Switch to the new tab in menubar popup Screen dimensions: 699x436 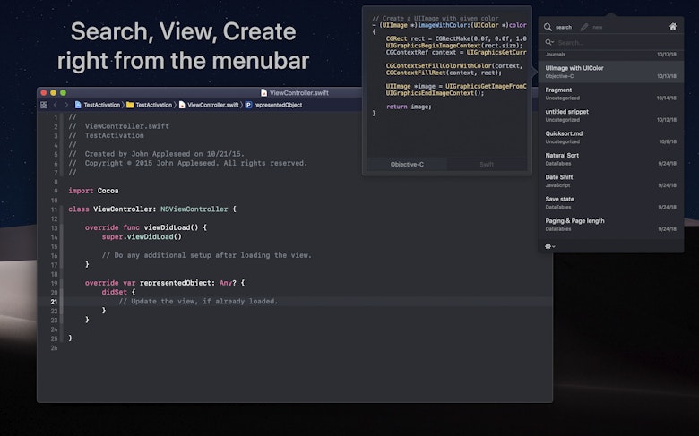[598, 27]
